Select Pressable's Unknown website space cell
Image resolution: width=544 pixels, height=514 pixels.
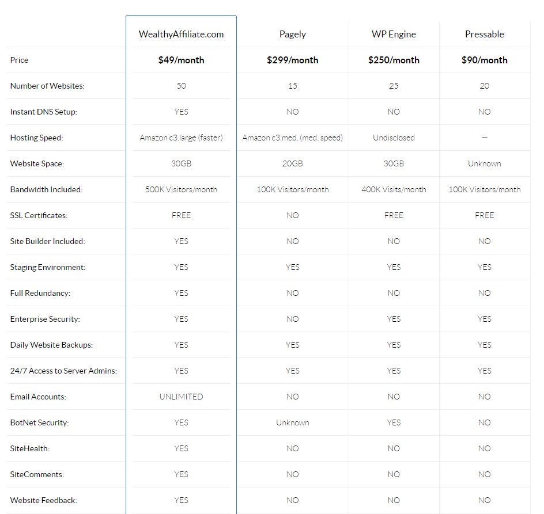(484, 163)
